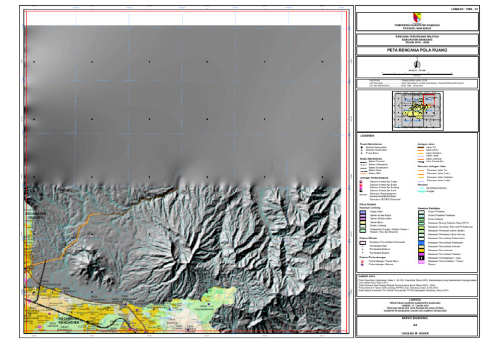Click the KECAMATAN CILEUNYI map label
Screen dimensions: 485x342
coord(36,216)
